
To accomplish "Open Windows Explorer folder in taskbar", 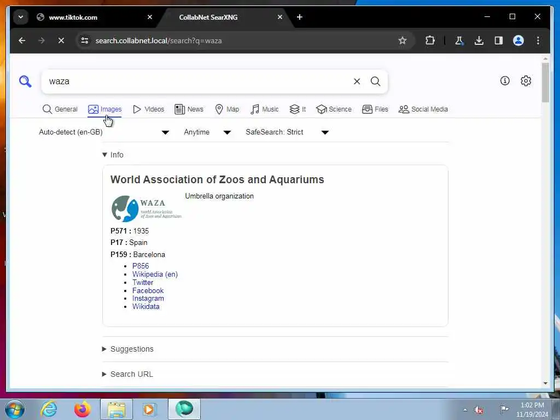I will click(x=116, y=409).
